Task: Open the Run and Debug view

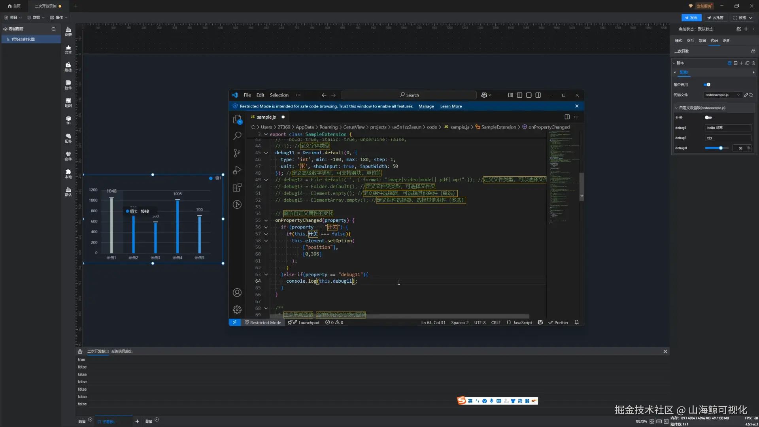Action: click(x=237, y=170)
